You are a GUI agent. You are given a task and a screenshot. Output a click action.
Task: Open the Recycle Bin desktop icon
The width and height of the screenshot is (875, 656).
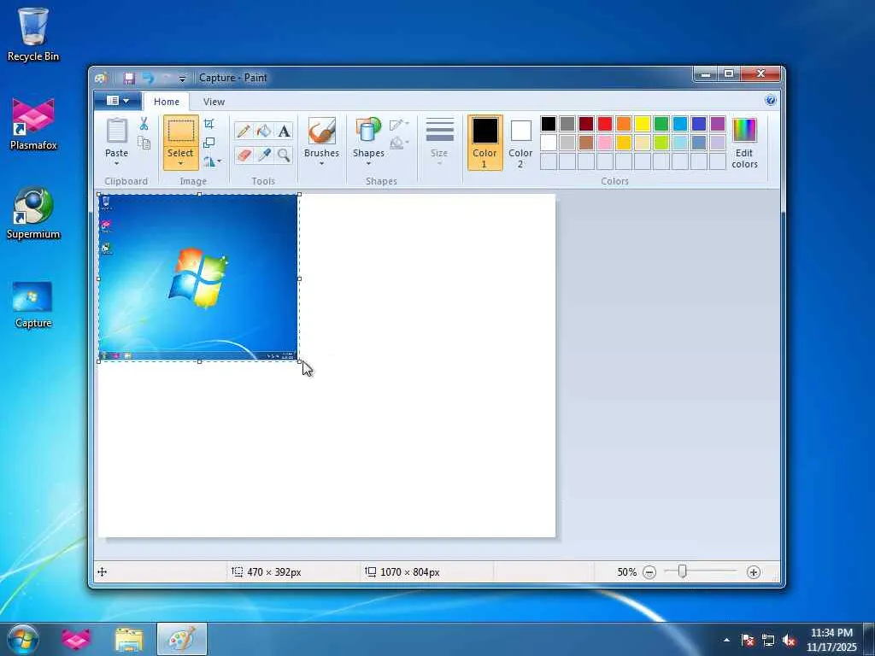(33, 33)
